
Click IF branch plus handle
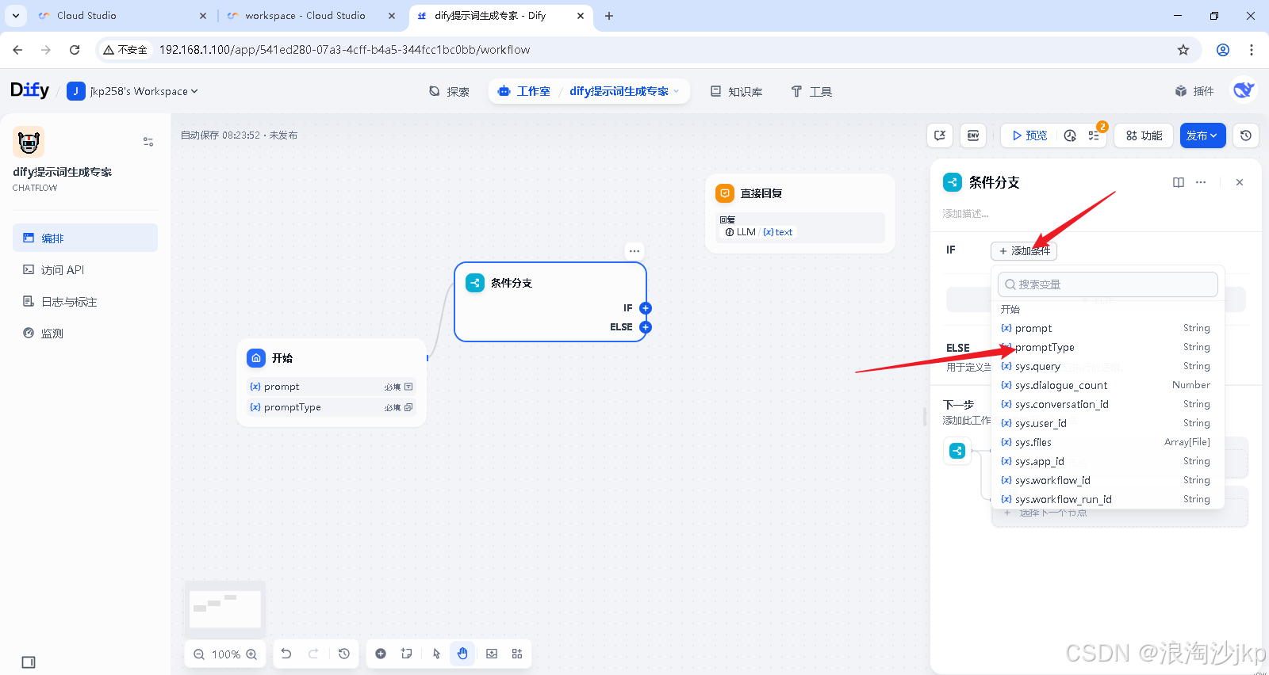(x=646, y=308)
